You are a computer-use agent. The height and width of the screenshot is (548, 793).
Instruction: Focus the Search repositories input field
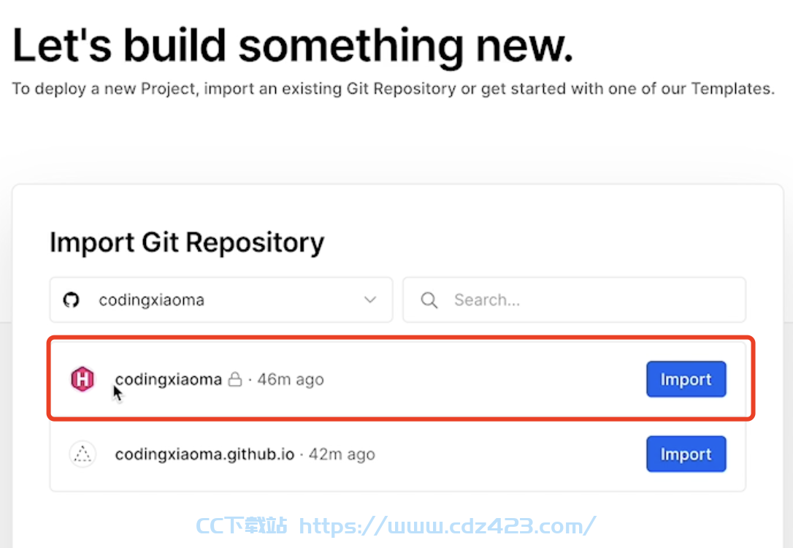[x=574, y=300]
